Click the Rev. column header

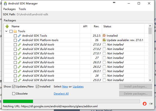[x=96, y=26]
